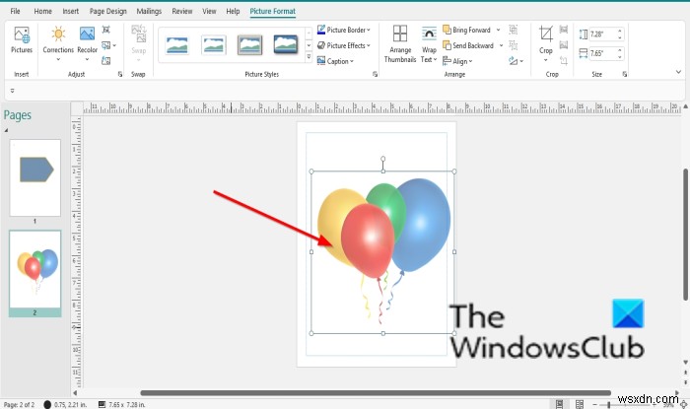Decrease the shape width with down stepper

[620, 57]
